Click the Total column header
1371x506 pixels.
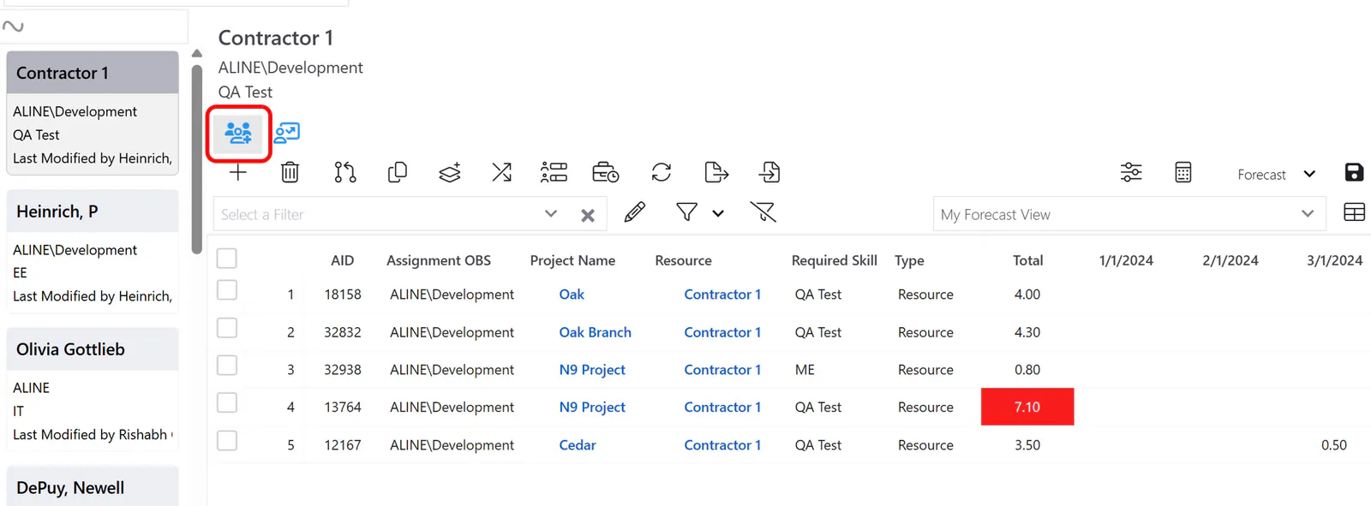(x=1027, y=260)
